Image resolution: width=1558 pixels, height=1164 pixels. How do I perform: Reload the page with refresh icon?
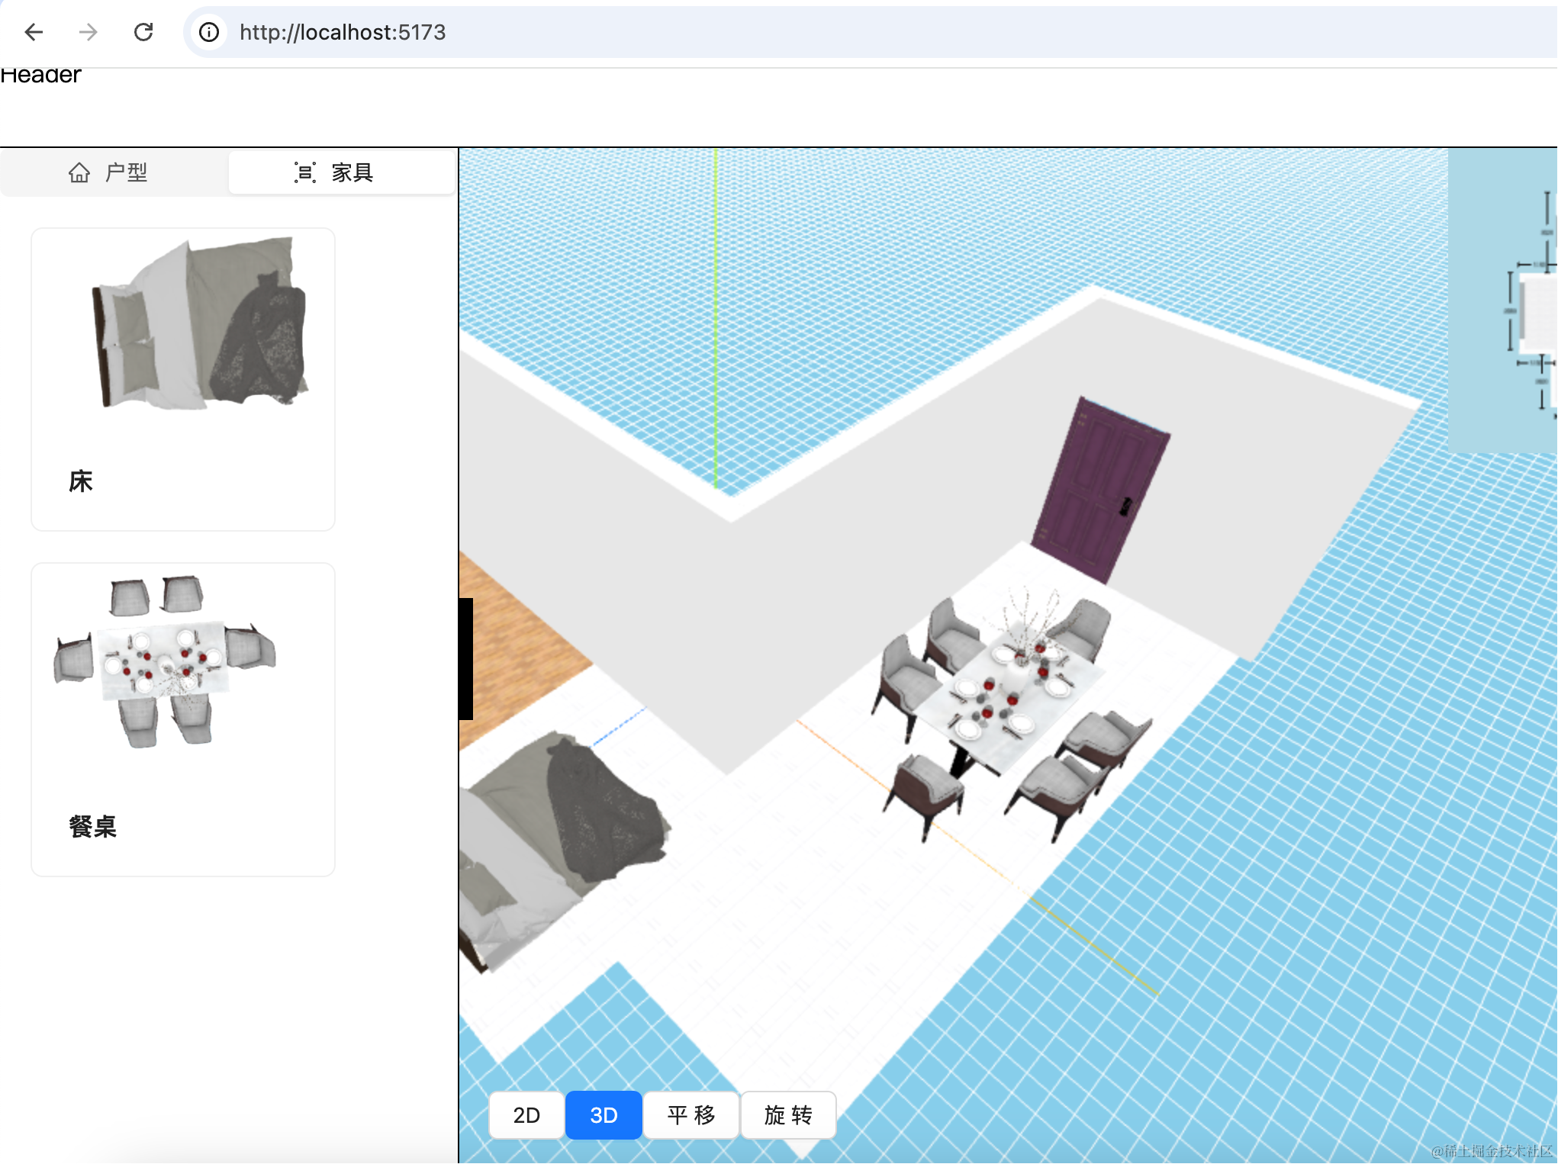(143, 32)
